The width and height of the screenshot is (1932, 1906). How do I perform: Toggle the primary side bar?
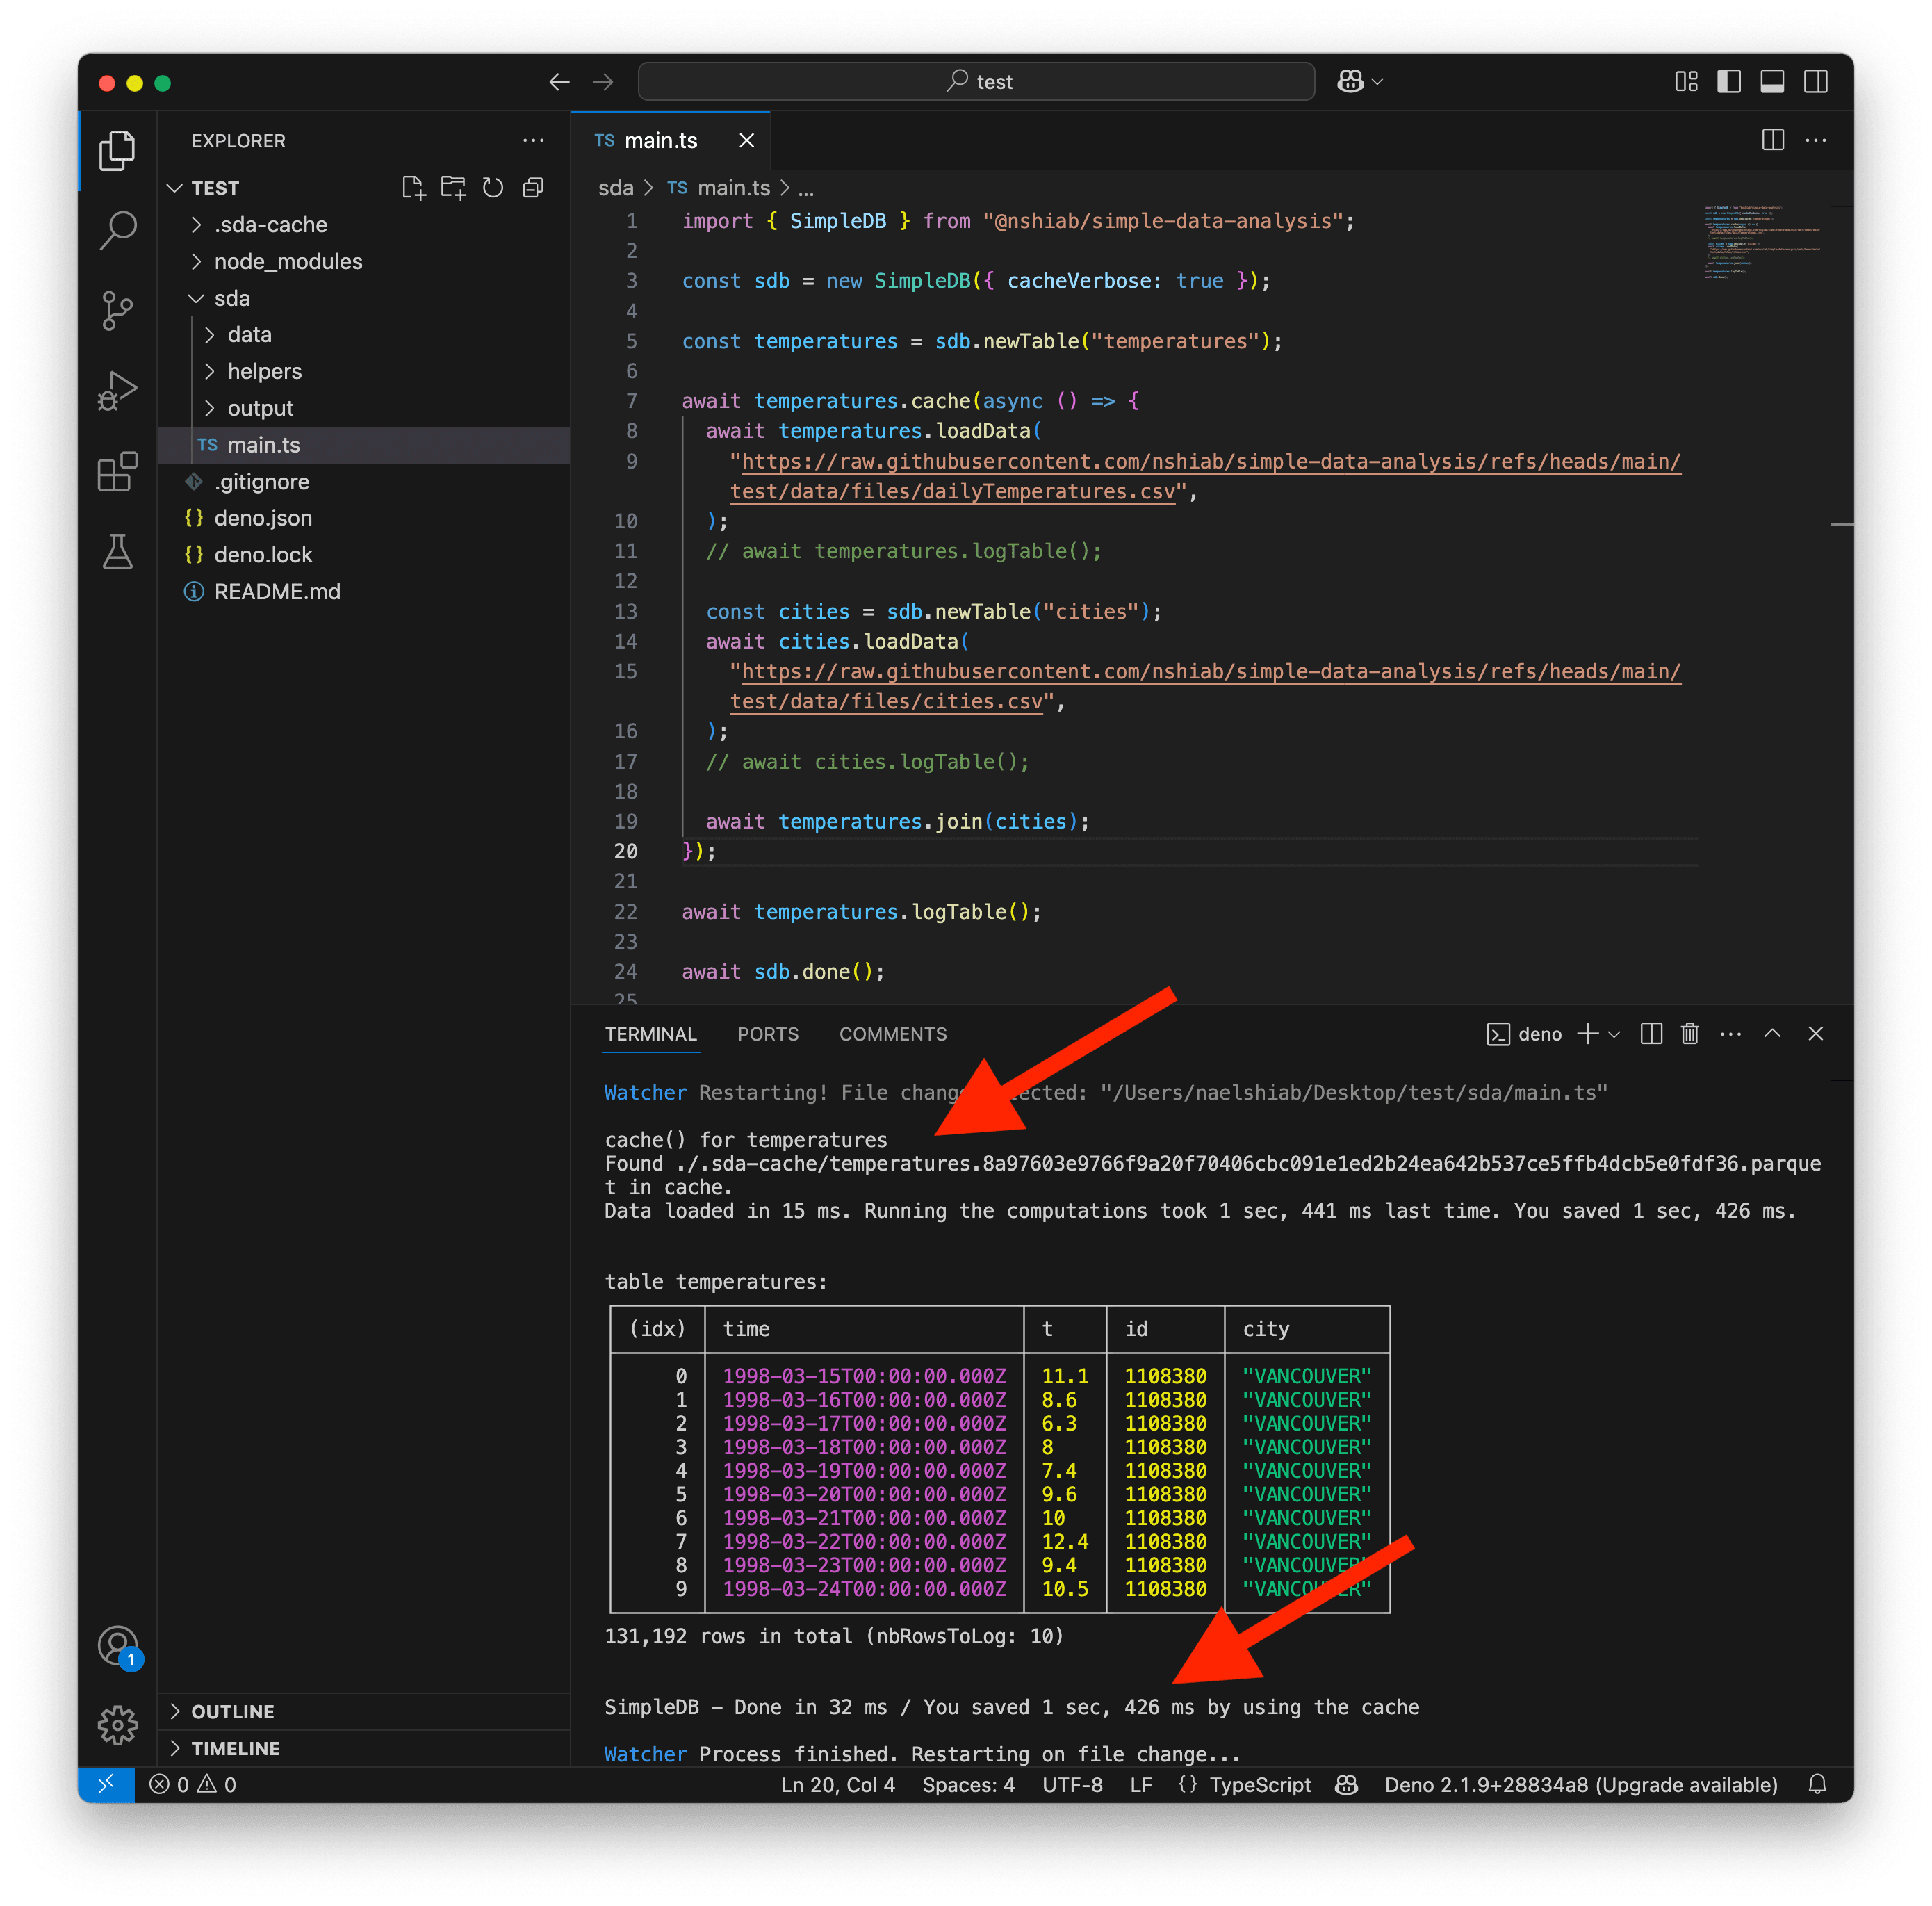[x=1729, y=82]
